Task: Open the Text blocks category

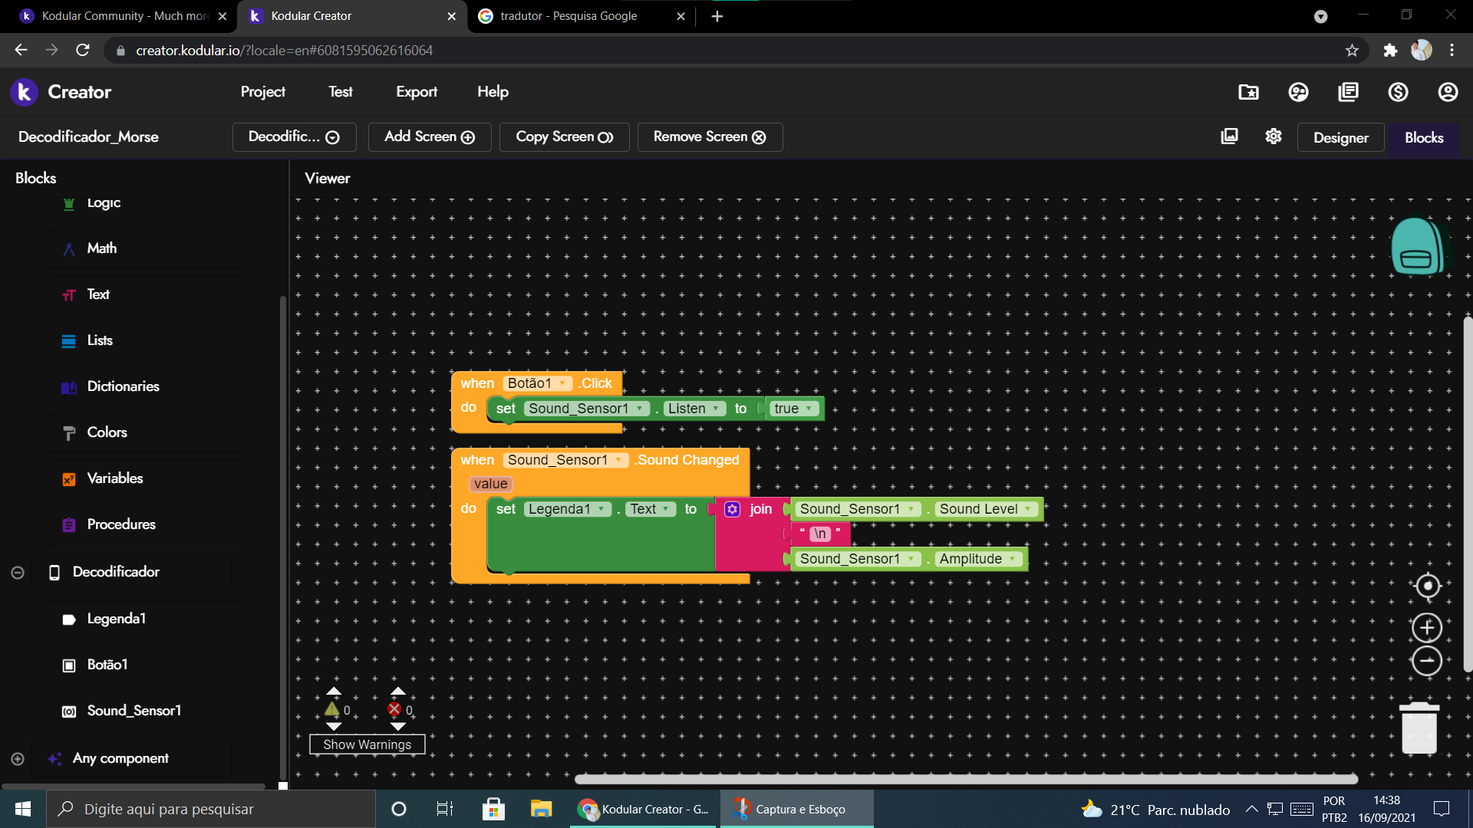Action: click(146, 294)
